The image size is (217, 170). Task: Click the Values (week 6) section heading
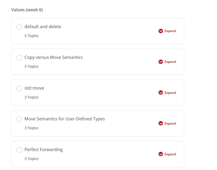27,10
